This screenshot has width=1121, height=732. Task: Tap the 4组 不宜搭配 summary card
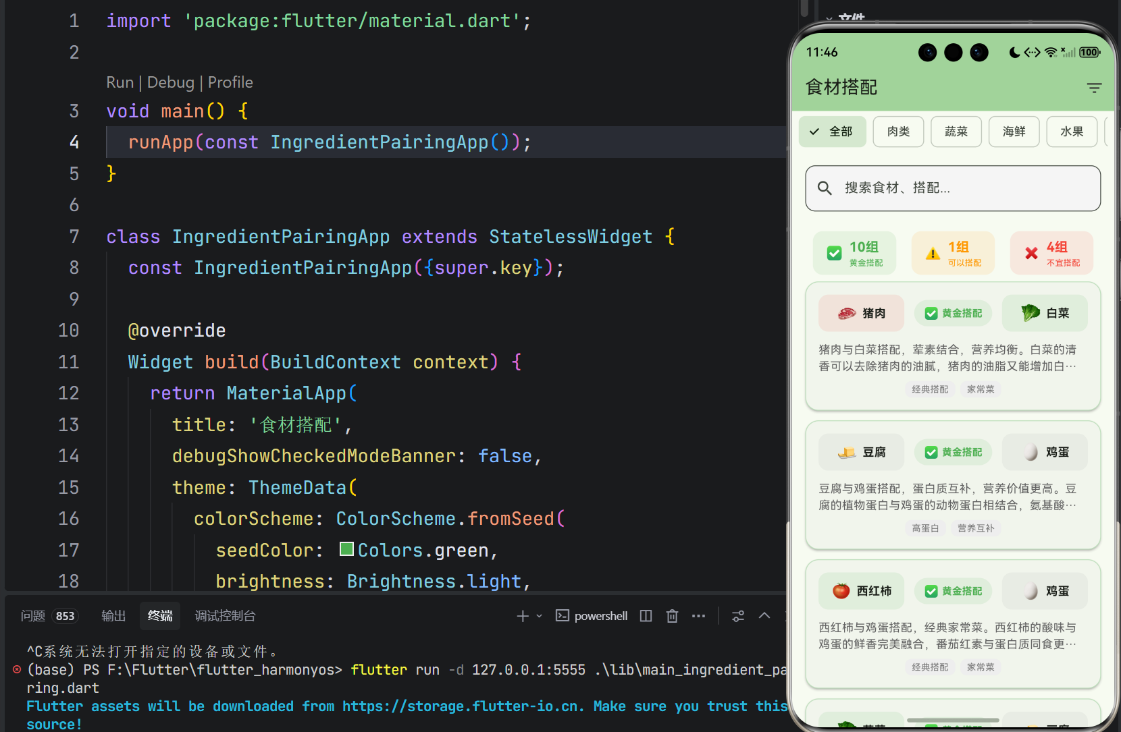[1051, 253]
